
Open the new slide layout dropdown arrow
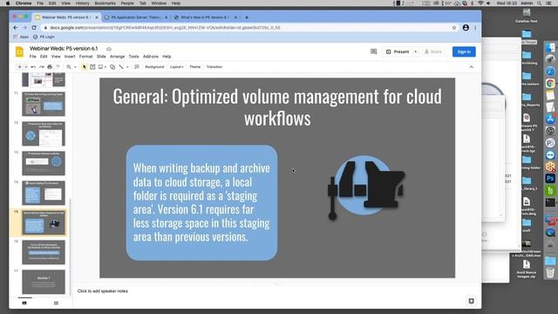[26, 67]
